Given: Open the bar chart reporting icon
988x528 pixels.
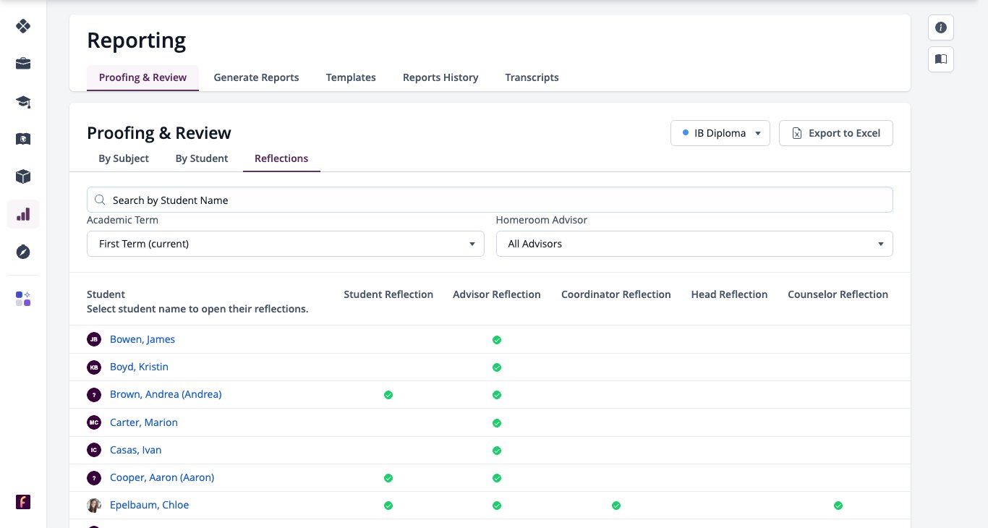Looking at the screenshot, I should 23,214.
